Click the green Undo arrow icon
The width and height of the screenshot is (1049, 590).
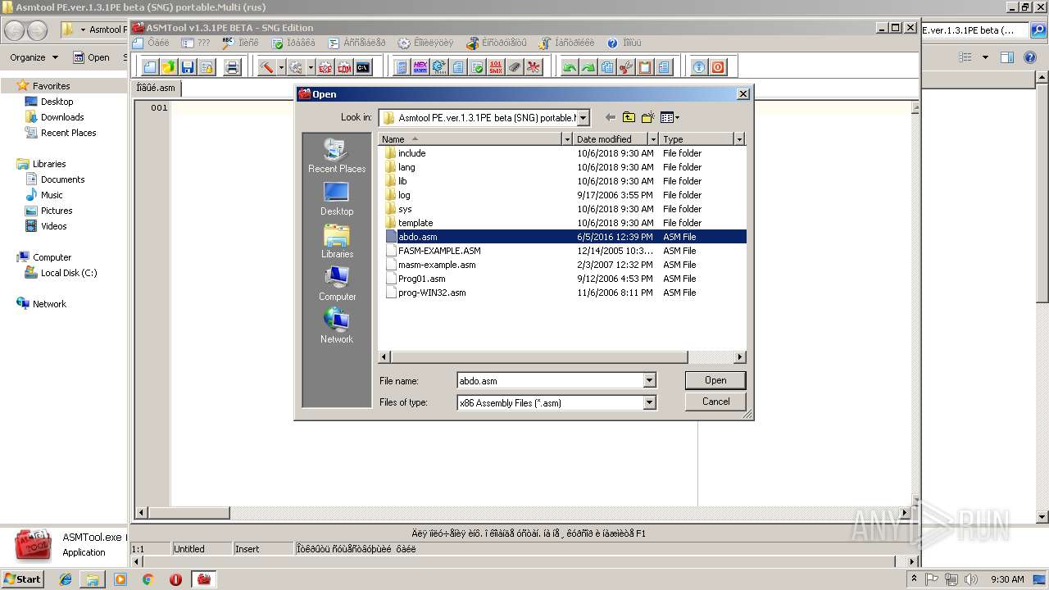[x=570, y=67]
